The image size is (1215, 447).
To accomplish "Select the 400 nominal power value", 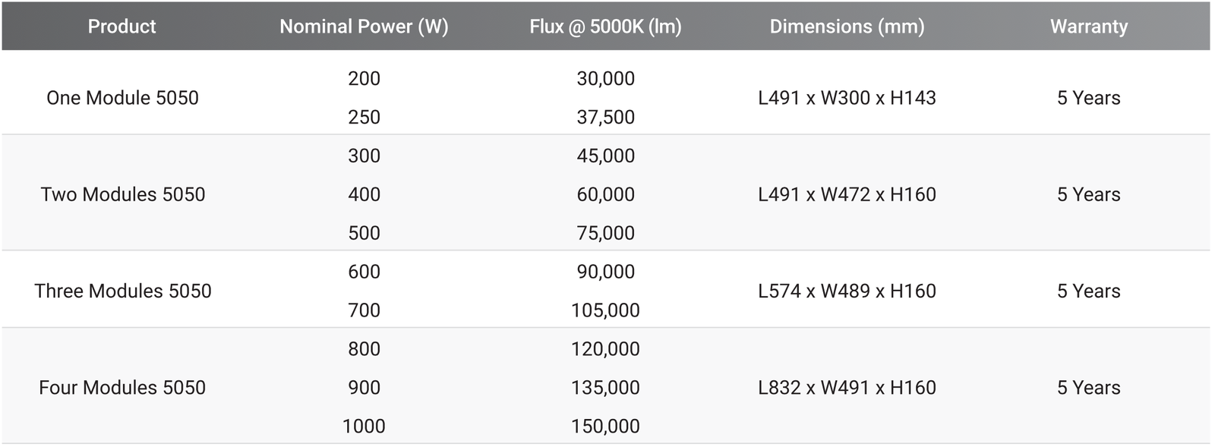I will [364, 194].
